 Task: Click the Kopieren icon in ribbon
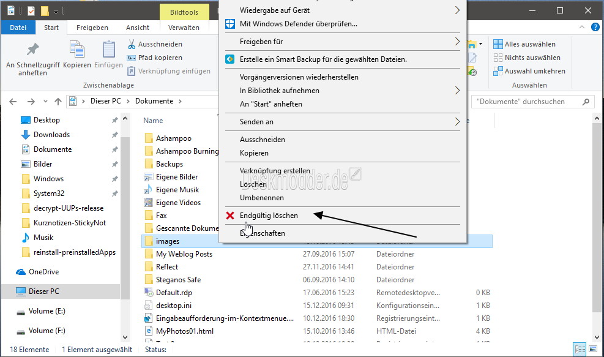tap(77, 50)
